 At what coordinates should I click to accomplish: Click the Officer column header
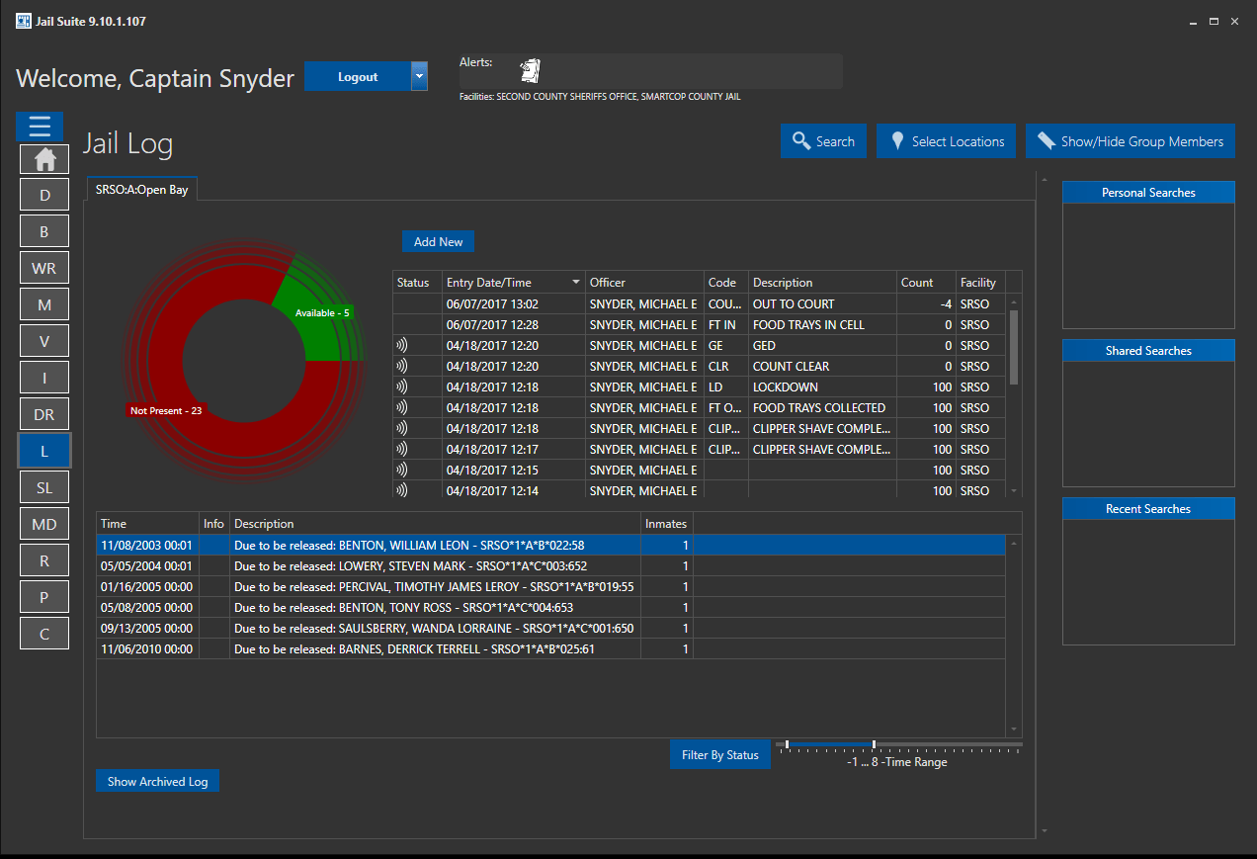(x=644, y=283)
